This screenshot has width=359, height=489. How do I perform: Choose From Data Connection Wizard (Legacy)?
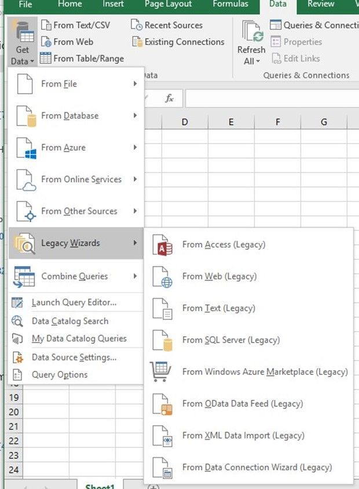coord(249,468)
